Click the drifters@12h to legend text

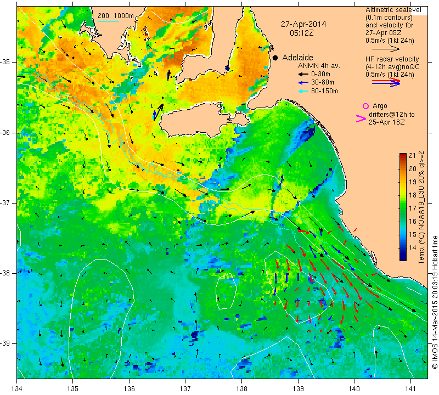(392, 115)
